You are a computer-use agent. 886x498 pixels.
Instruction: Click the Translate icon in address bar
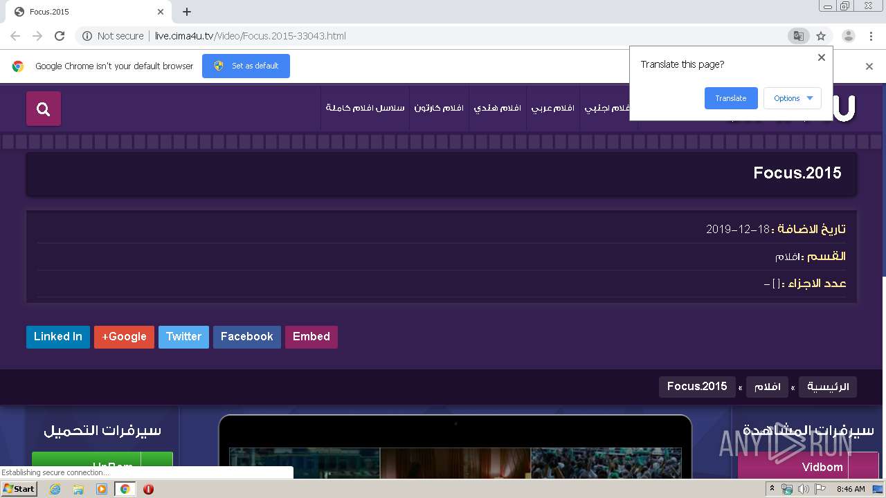[799, 36]
